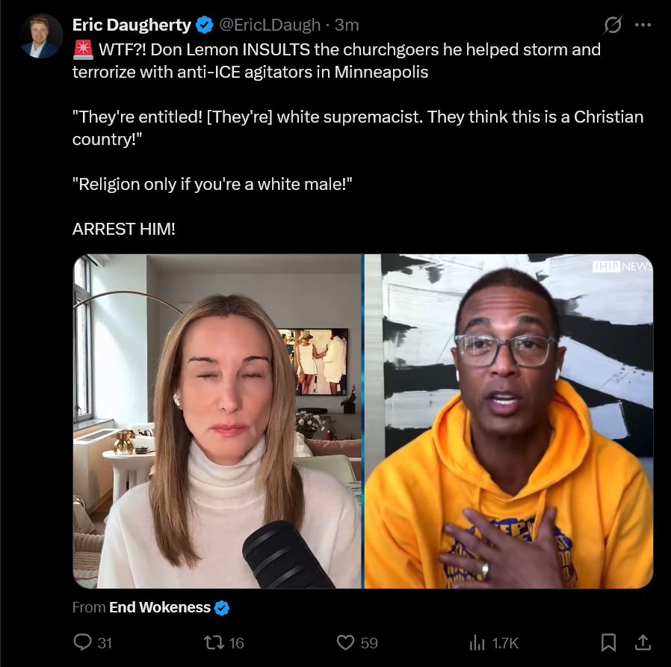The image size is (671, 667).
Task: Click the repost arrows icon
Action: pos(214,642)
